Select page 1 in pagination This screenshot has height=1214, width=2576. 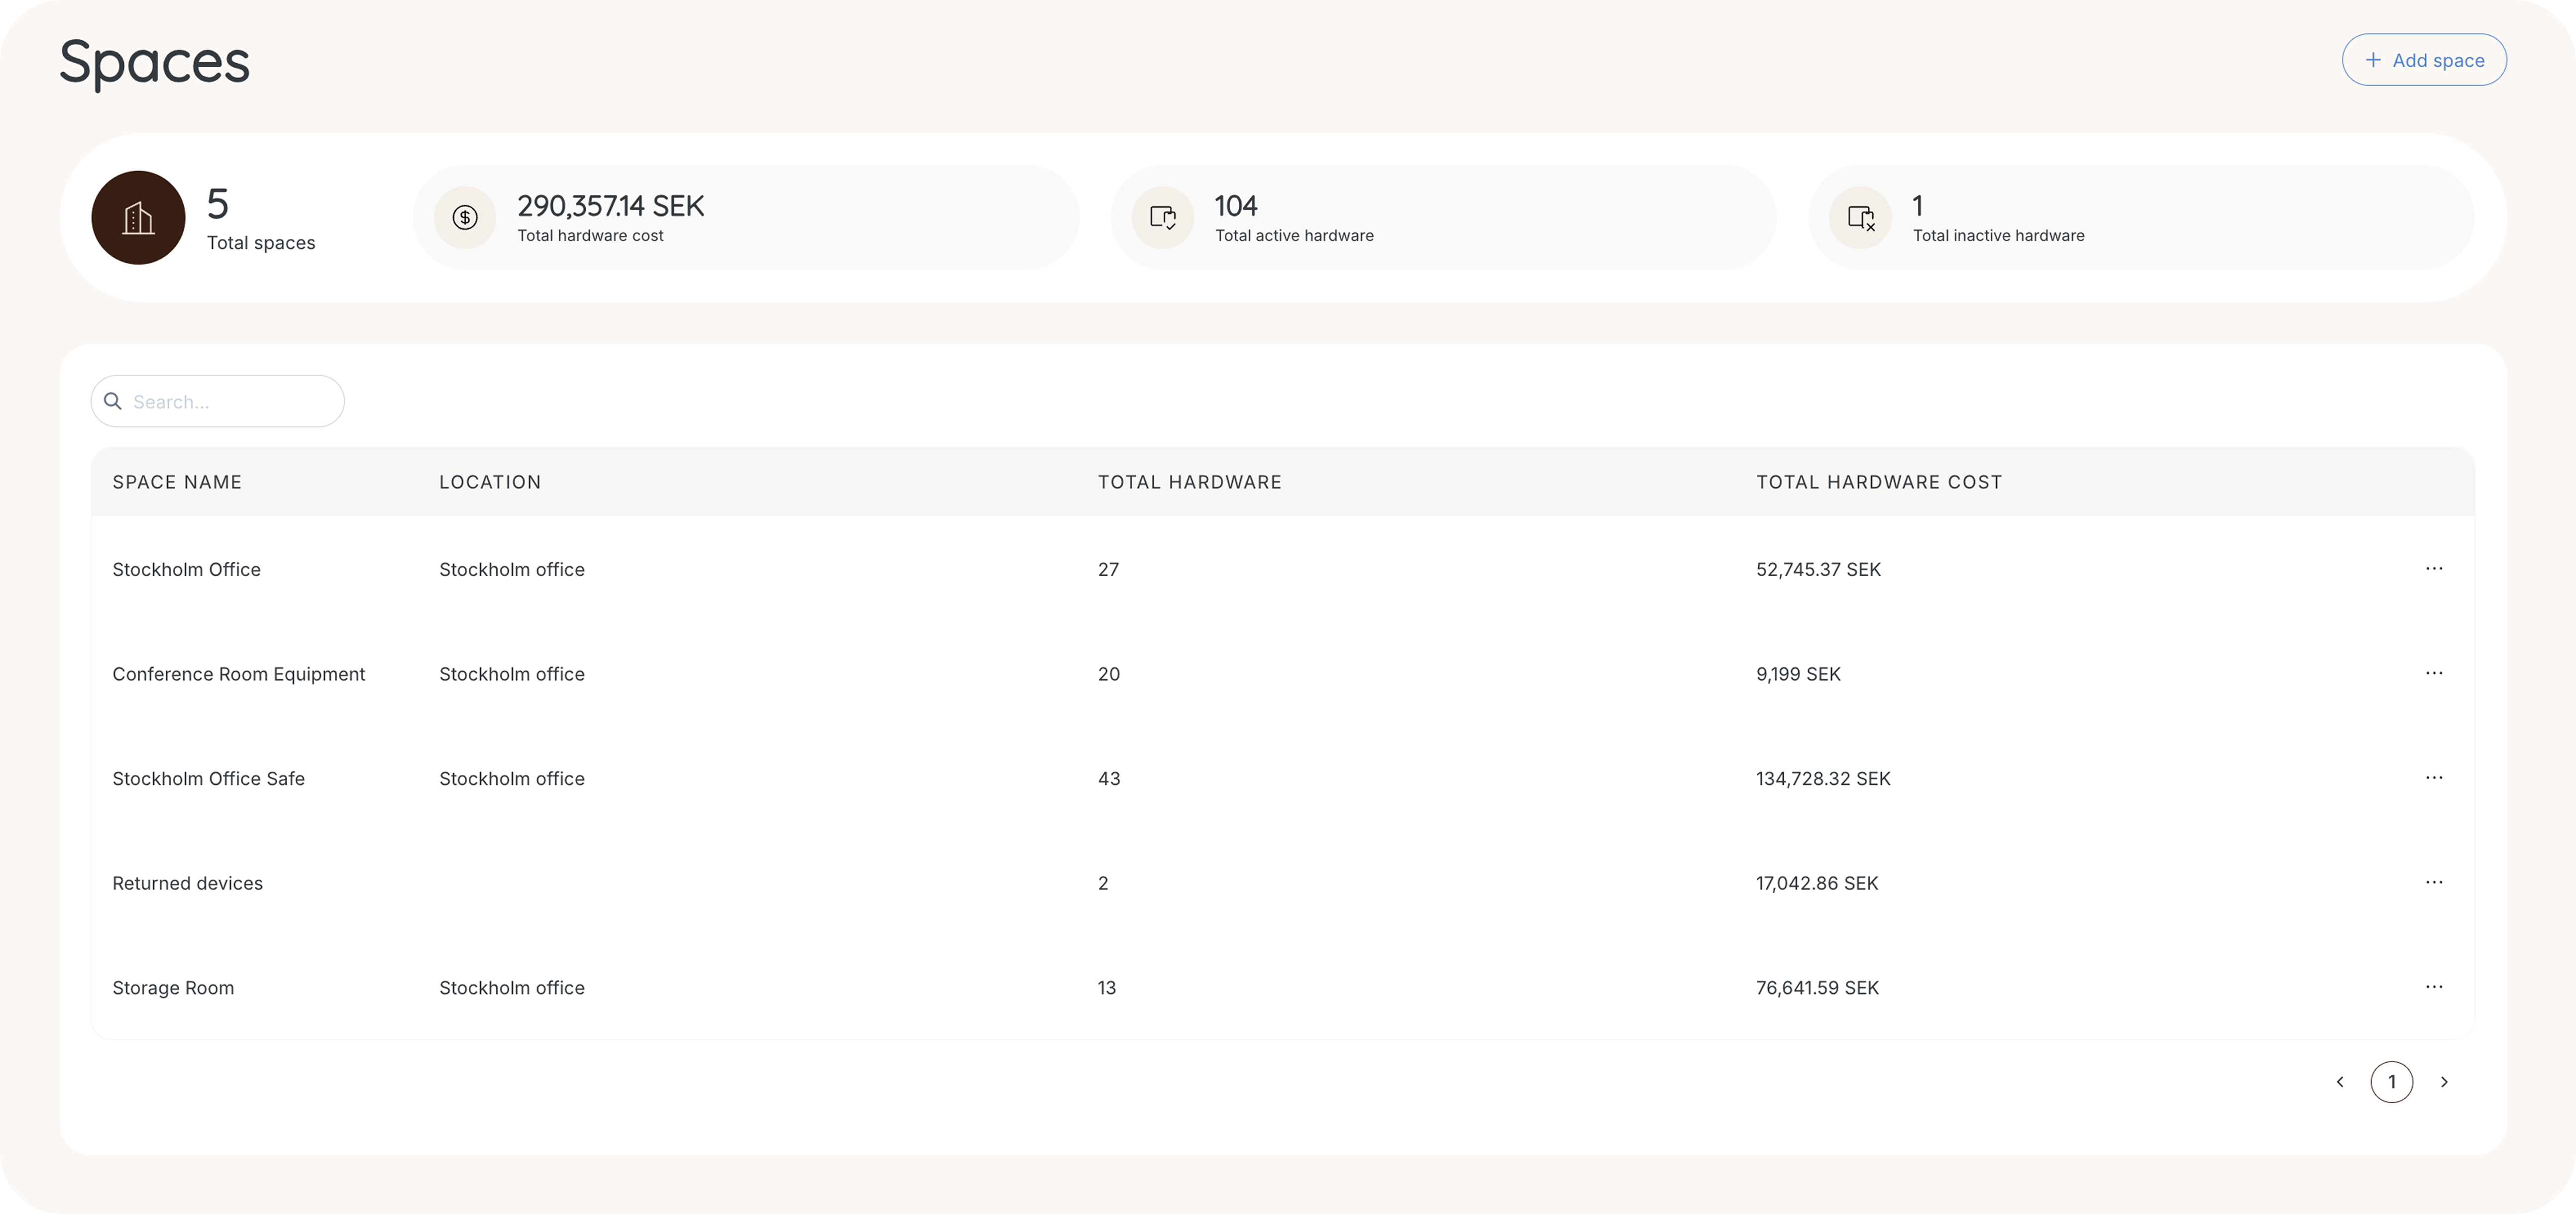point(2391,1082)
